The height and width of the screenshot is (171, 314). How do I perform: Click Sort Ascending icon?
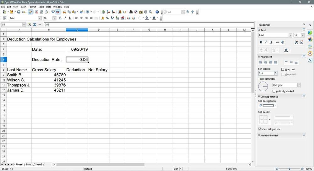click(108, 12)
